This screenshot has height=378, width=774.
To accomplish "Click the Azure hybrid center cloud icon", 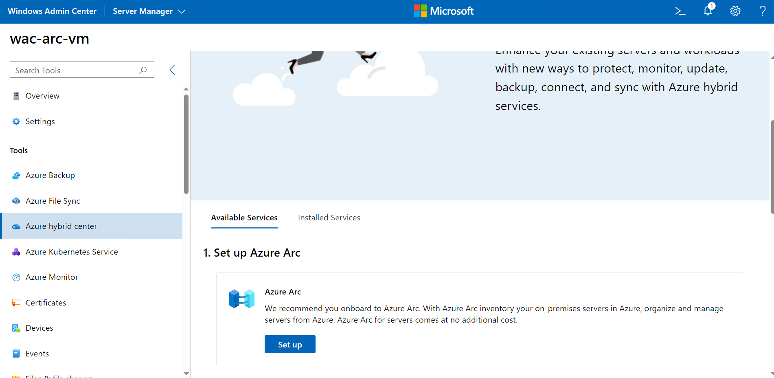I will pos(16,226).
